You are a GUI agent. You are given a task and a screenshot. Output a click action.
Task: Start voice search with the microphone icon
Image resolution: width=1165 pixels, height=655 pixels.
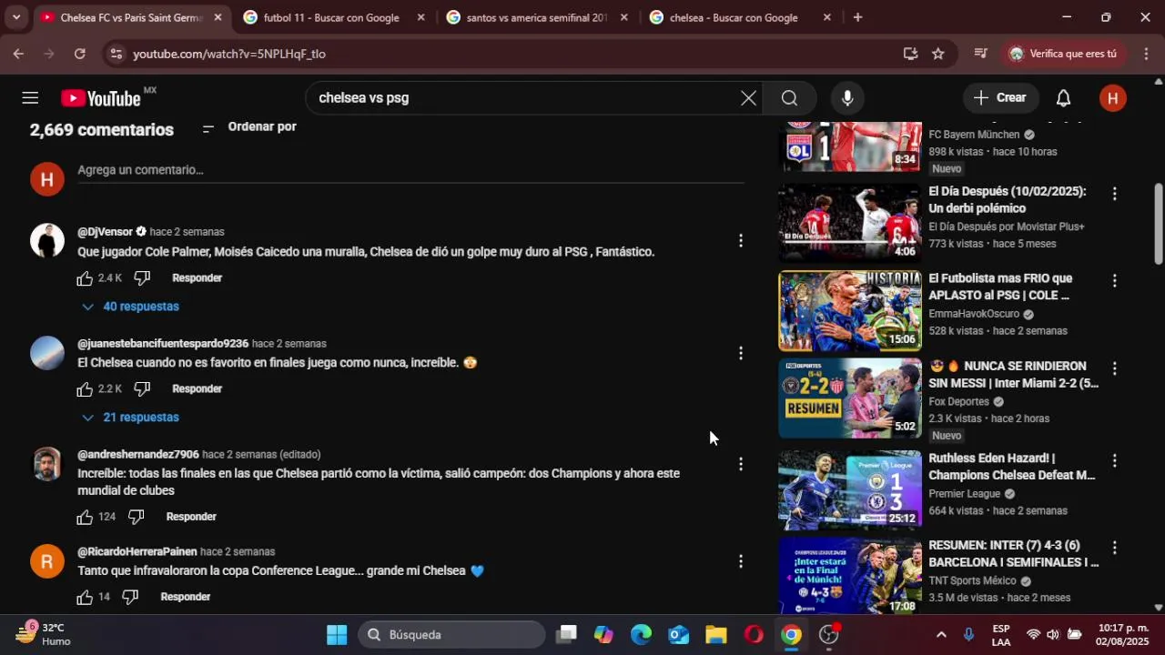pyautogui.click(x=847, y=98)
